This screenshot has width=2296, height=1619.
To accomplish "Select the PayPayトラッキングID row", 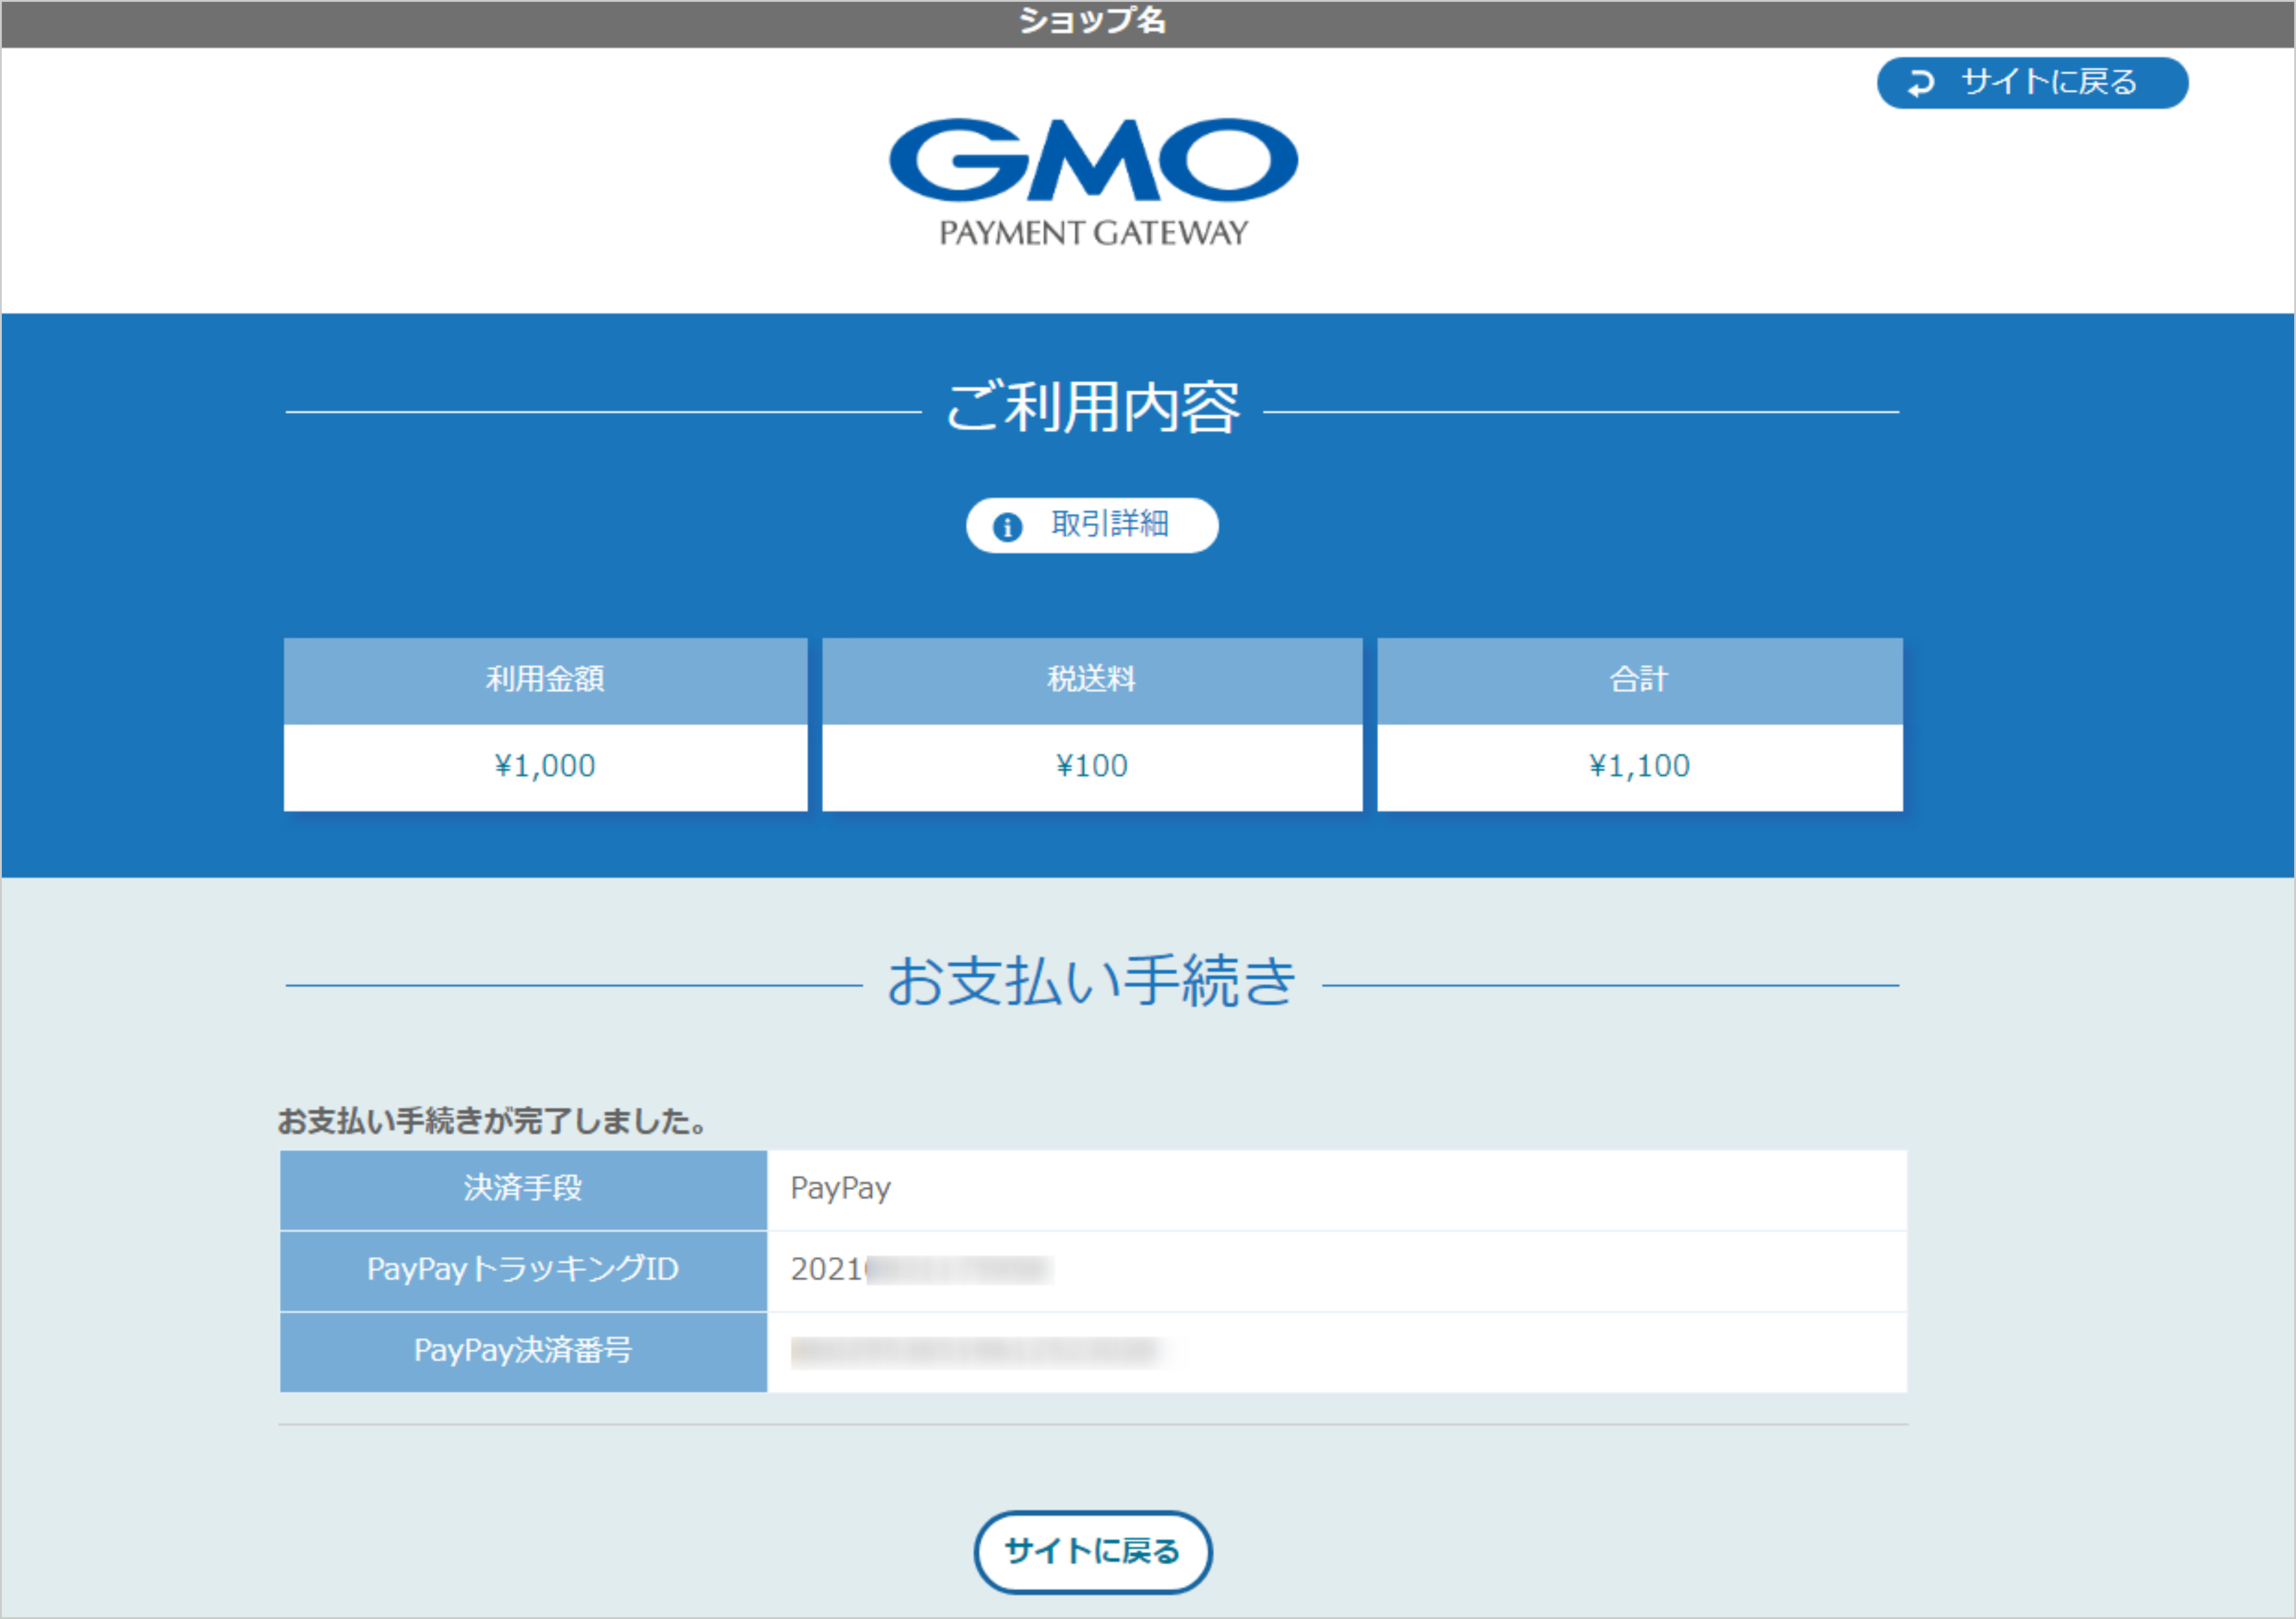I will pos(523,1271).
